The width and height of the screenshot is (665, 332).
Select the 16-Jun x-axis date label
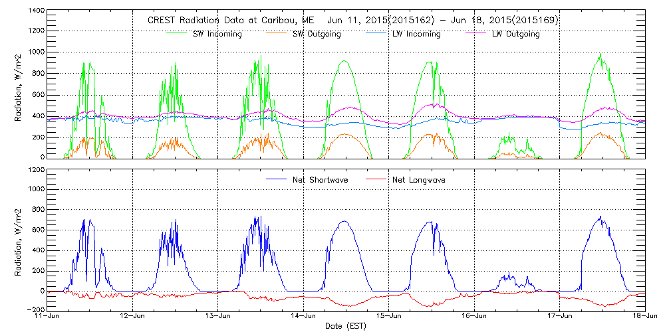click(474, 317)
